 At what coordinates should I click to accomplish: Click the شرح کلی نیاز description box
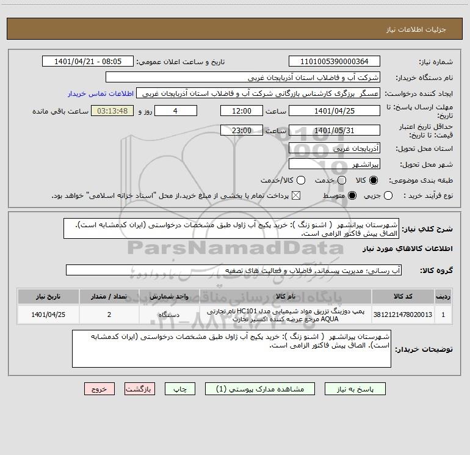click(x=231, y=228)
